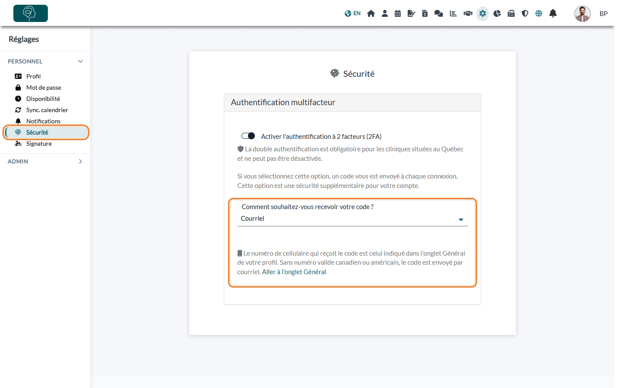Click the app logo in top-left
This screenshot has width=621, height=388.
31,13
